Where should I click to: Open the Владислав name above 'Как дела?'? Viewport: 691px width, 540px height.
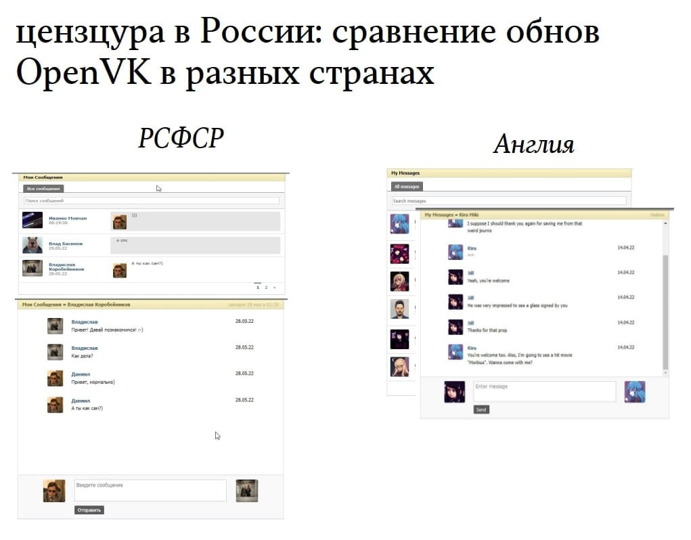pos(84,348)
